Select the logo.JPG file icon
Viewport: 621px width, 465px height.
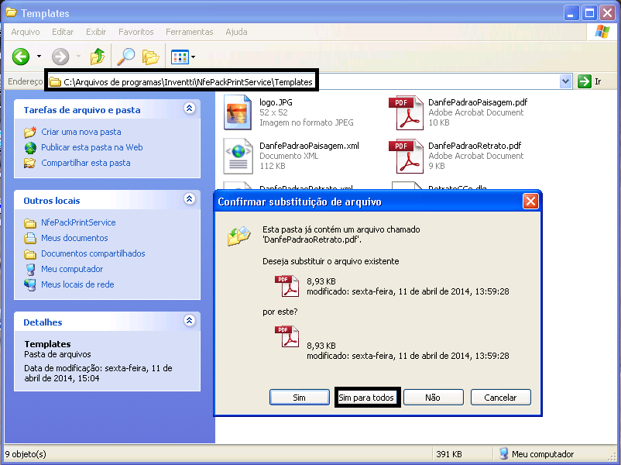[238, 112]
